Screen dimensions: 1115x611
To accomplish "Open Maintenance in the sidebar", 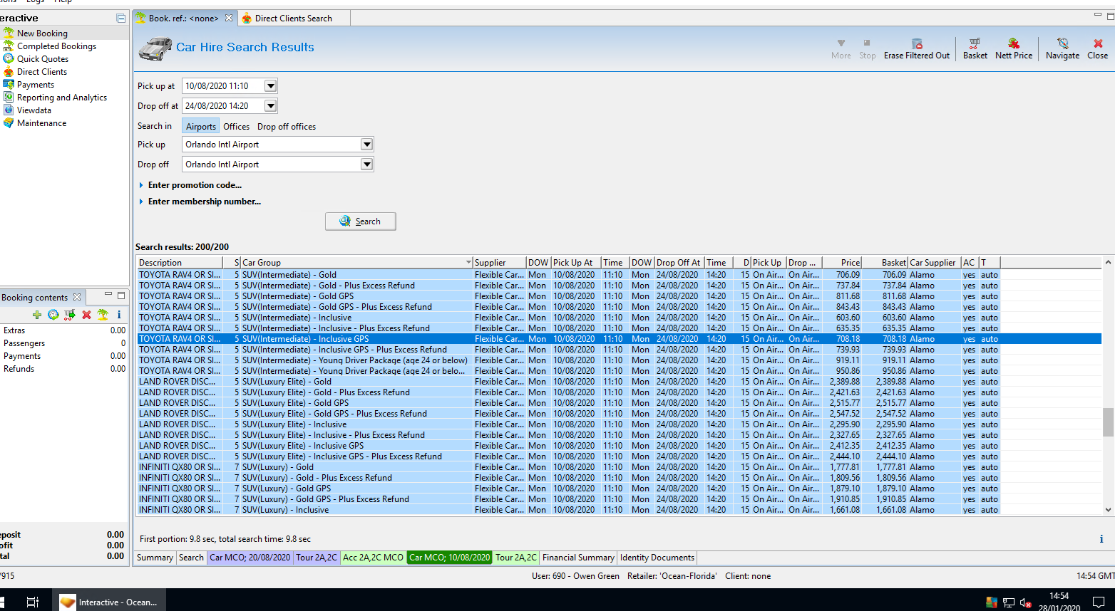I will point(41,123).
